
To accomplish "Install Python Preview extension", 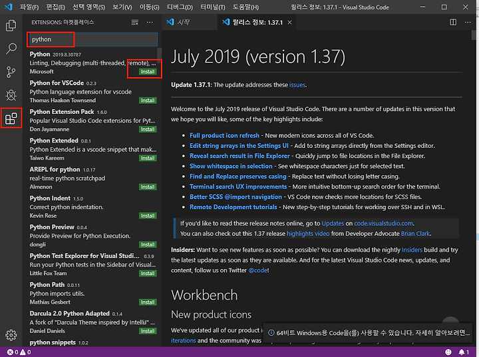I will point(148,244).
